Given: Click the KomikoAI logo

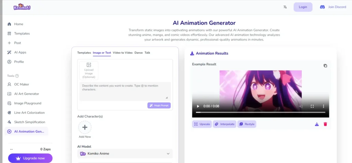Looking at the screenshot, I should point(22,7).
